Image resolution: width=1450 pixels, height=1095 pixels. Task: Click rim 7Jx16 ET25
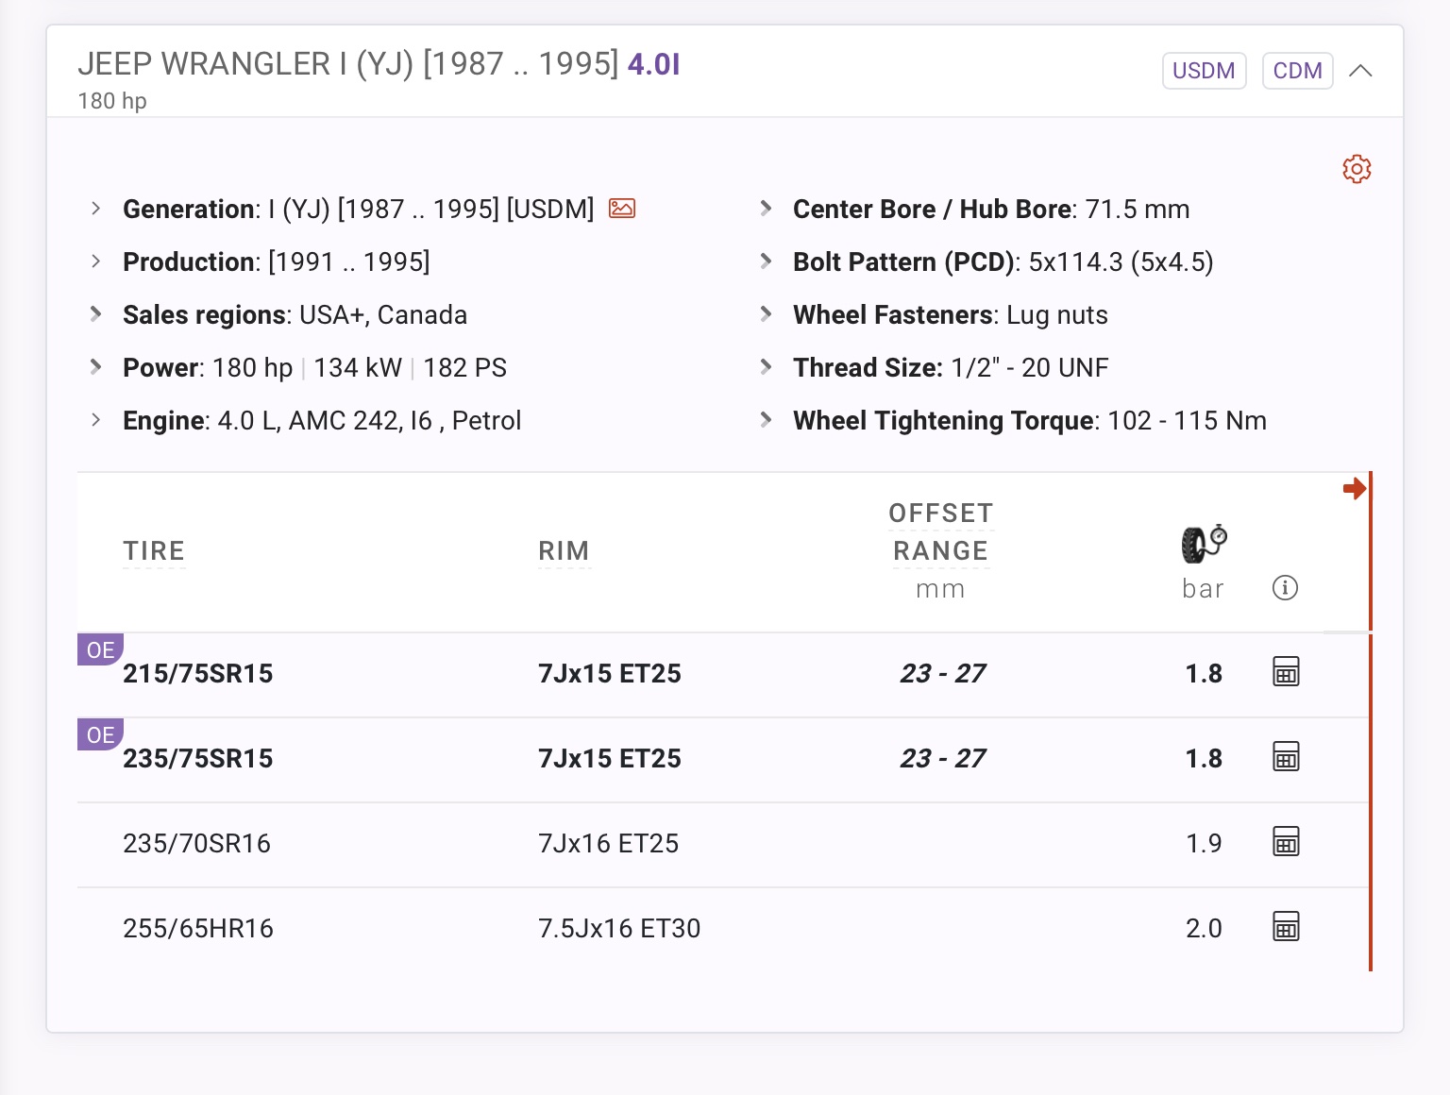click(609, 844)
